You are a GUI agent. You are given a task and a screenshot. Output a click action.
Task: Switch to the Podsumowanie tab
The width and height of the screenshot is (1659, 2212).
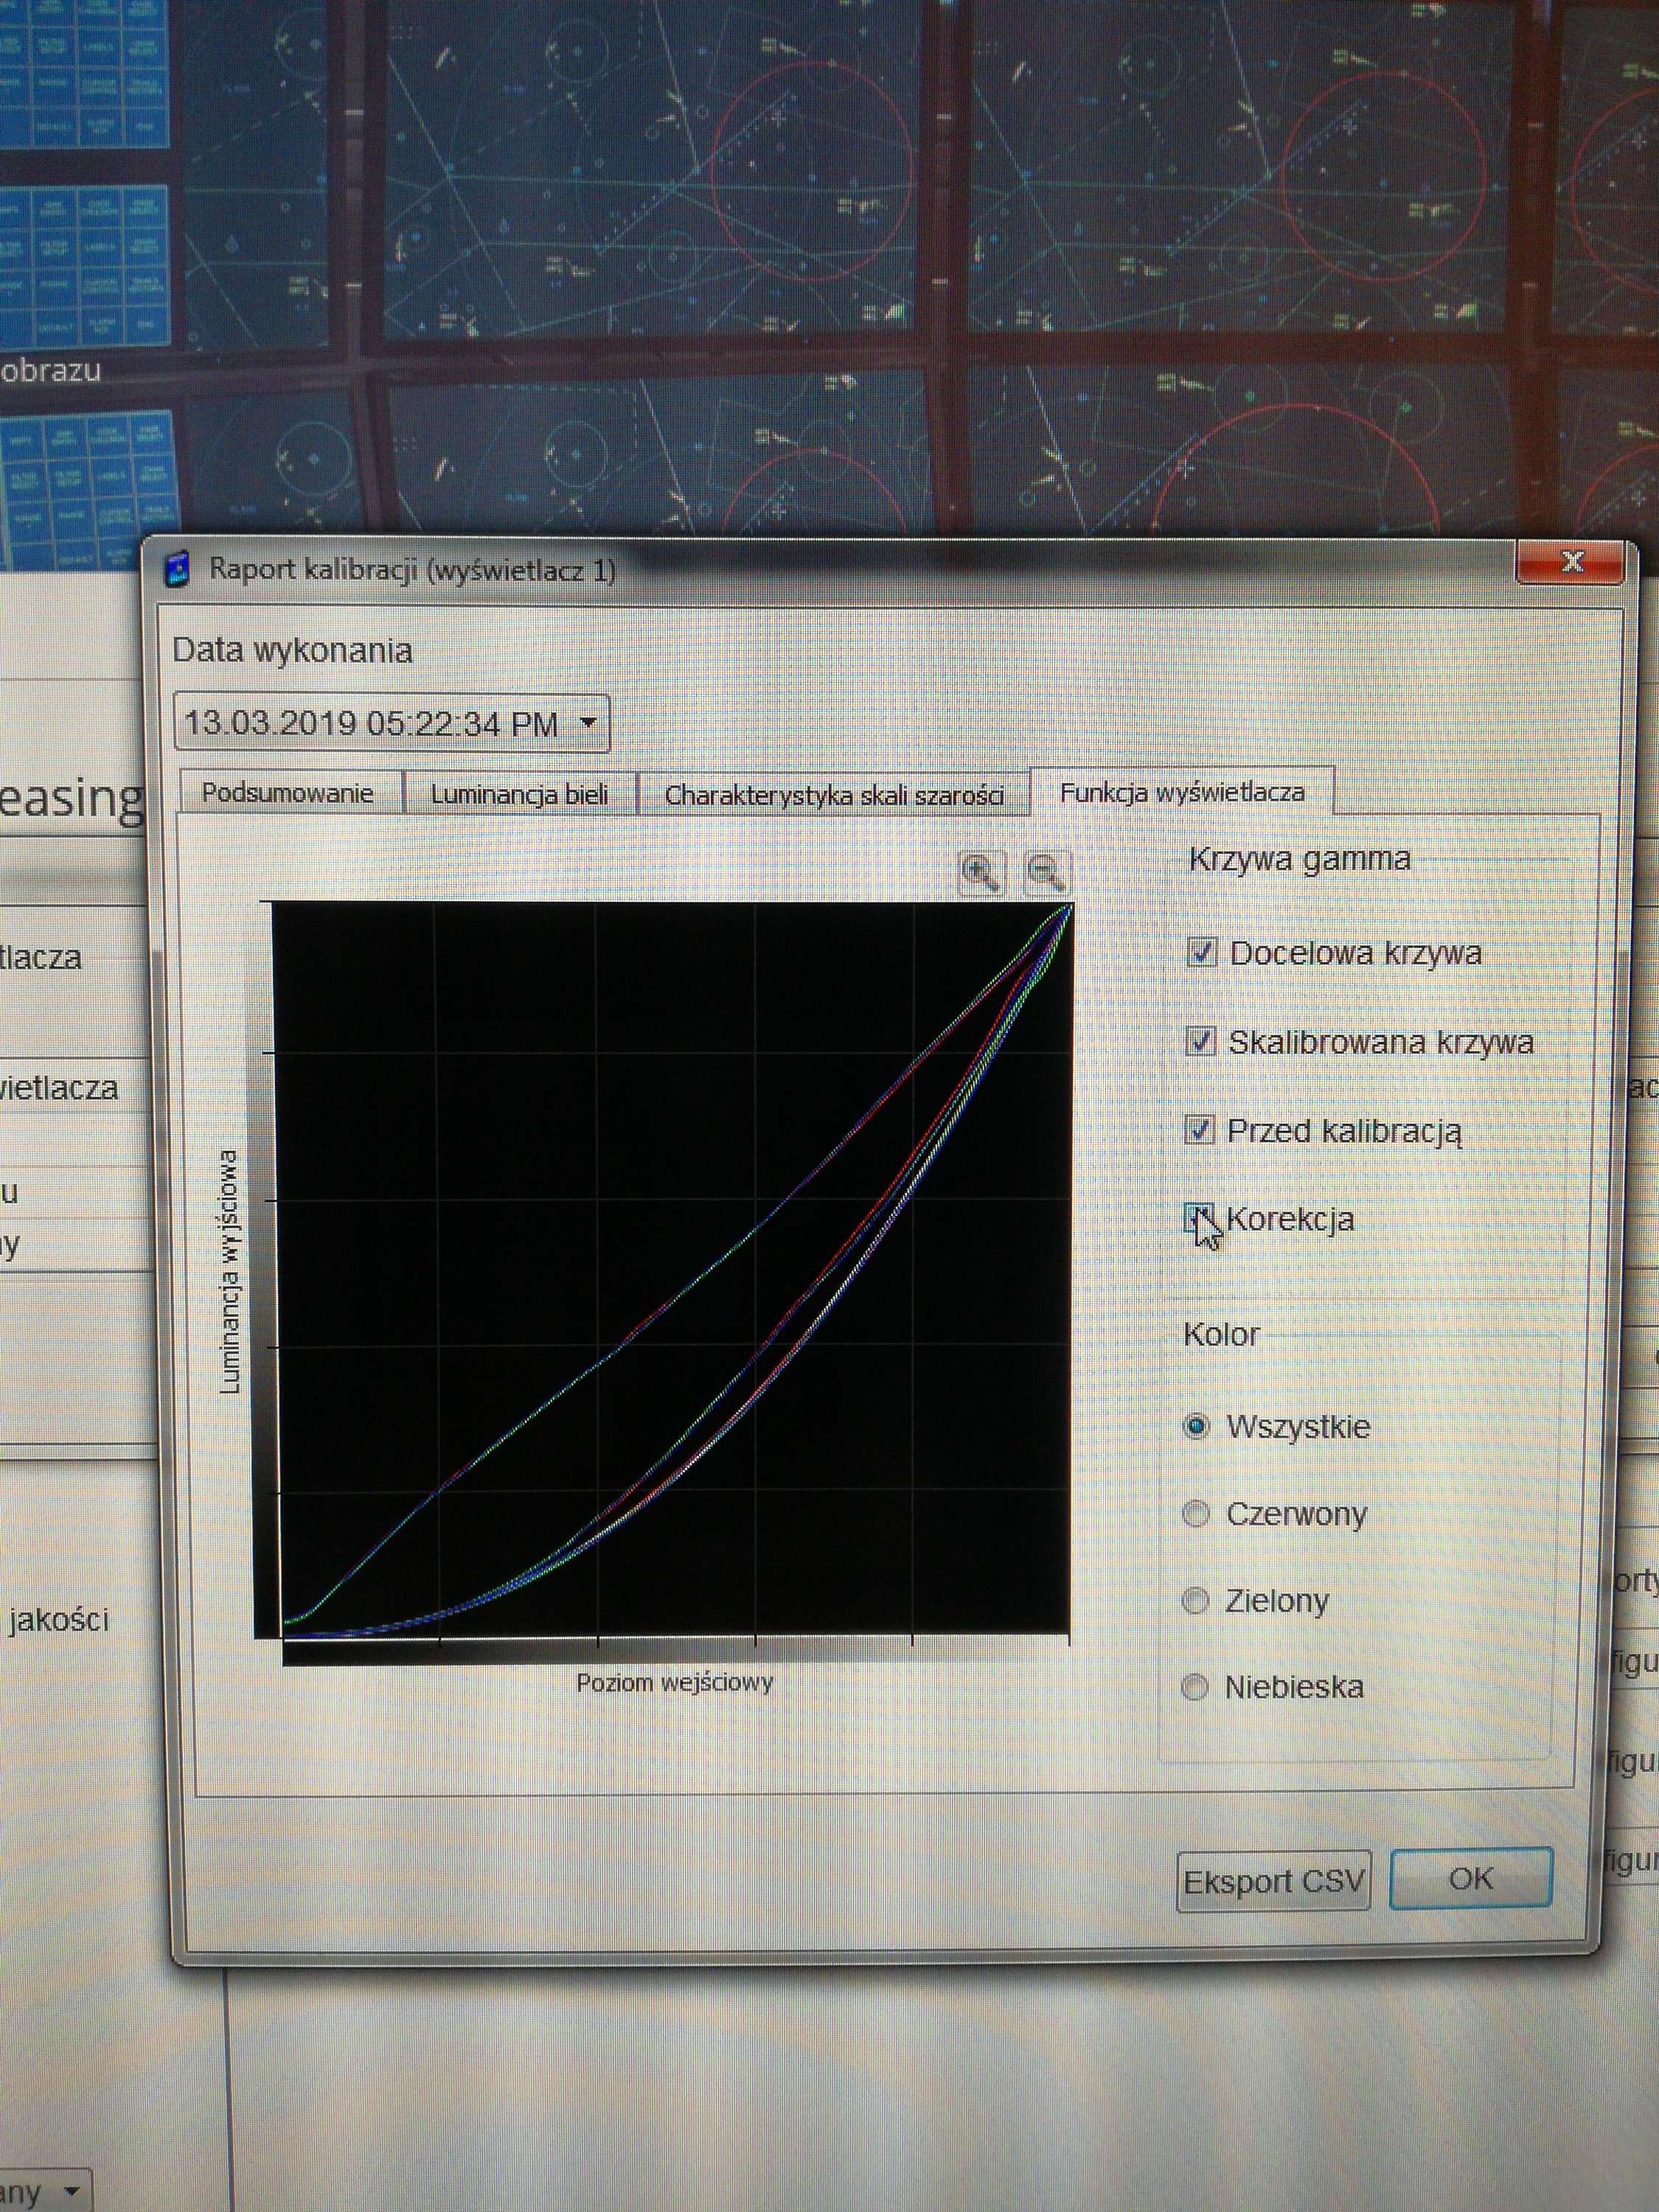[x=288, y=793]
